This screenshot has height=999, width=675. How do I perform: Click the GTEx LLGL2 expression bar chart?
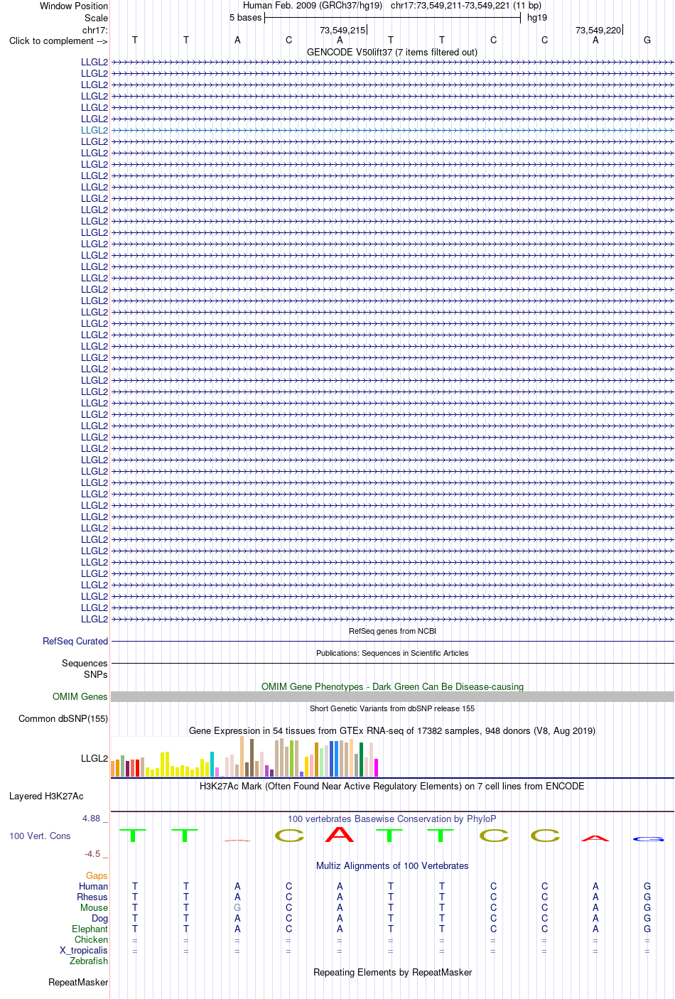tap(244, 757)
